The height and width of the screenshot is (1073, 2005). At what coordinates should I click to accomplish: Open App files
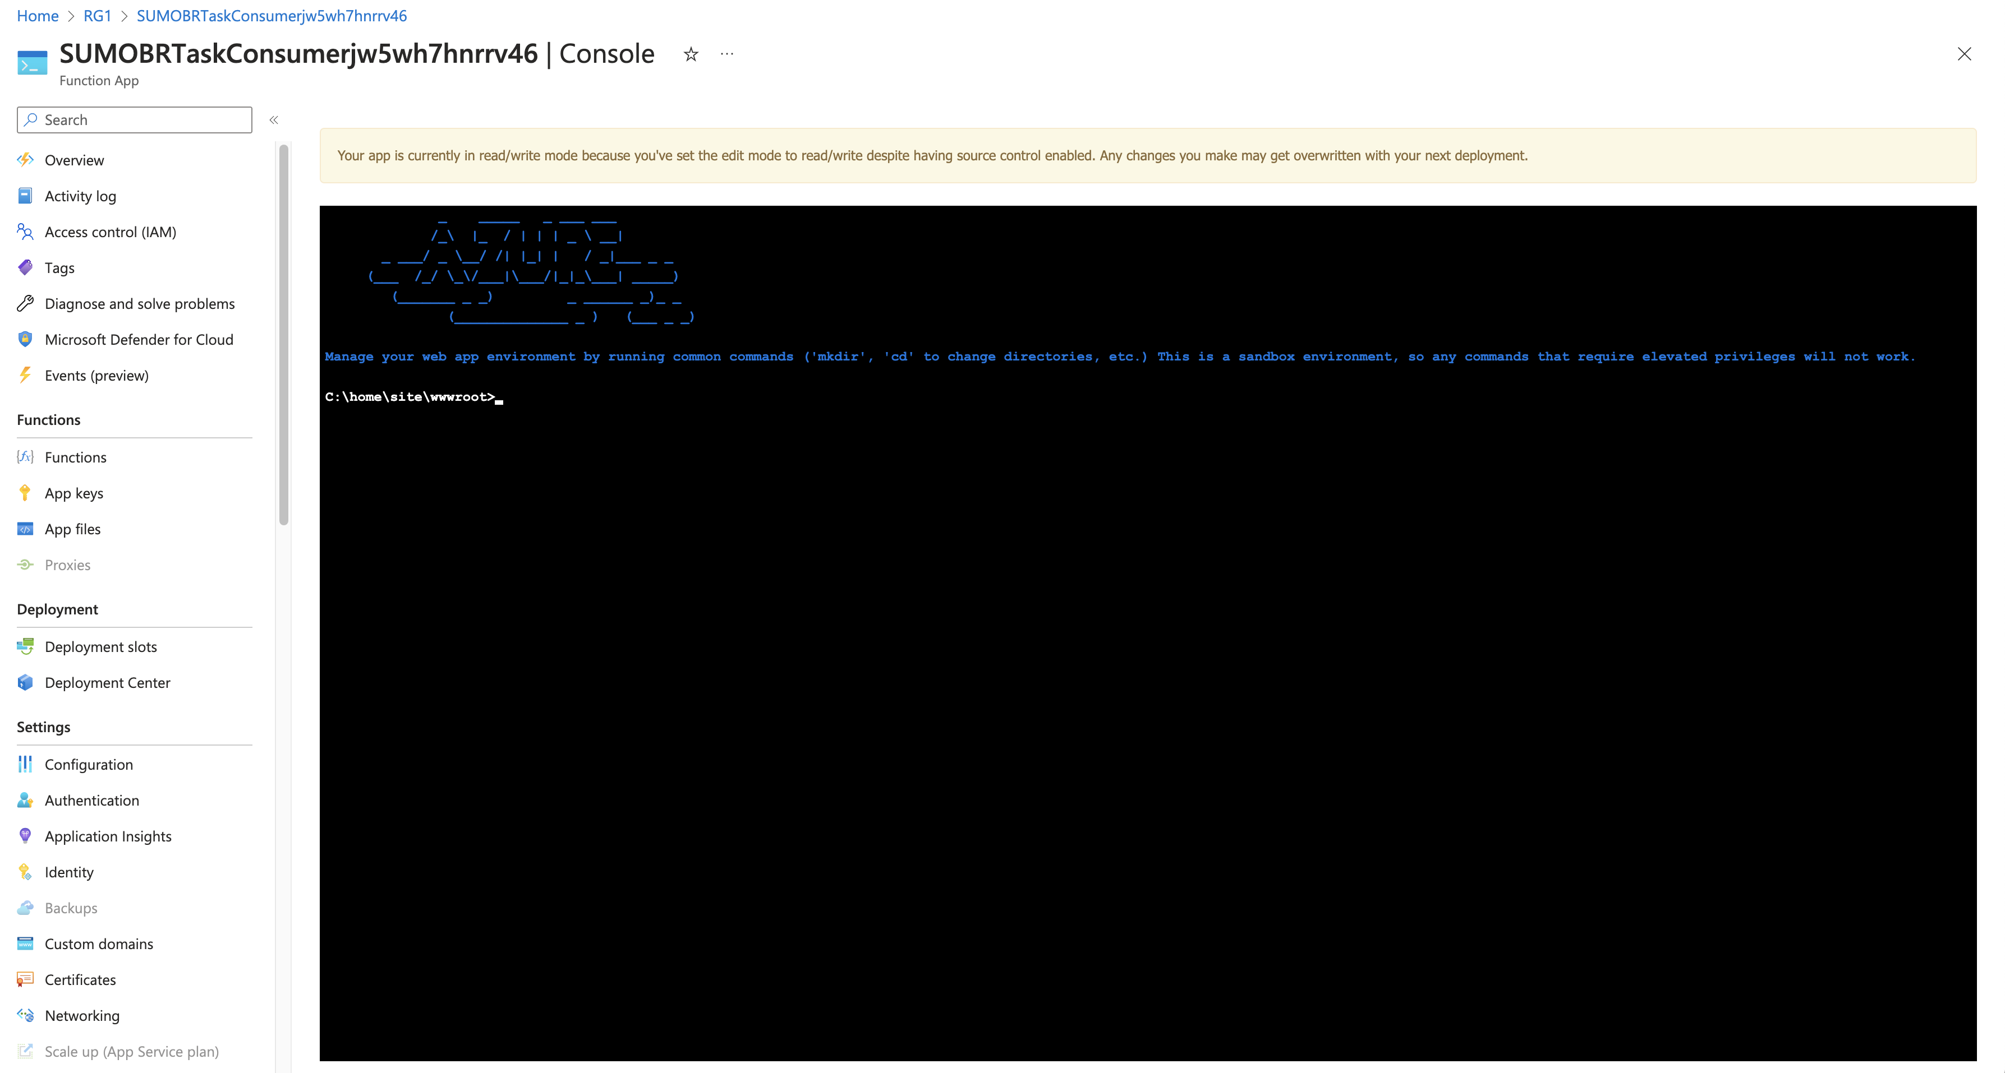pyautogui.click(x=72, y=529)
